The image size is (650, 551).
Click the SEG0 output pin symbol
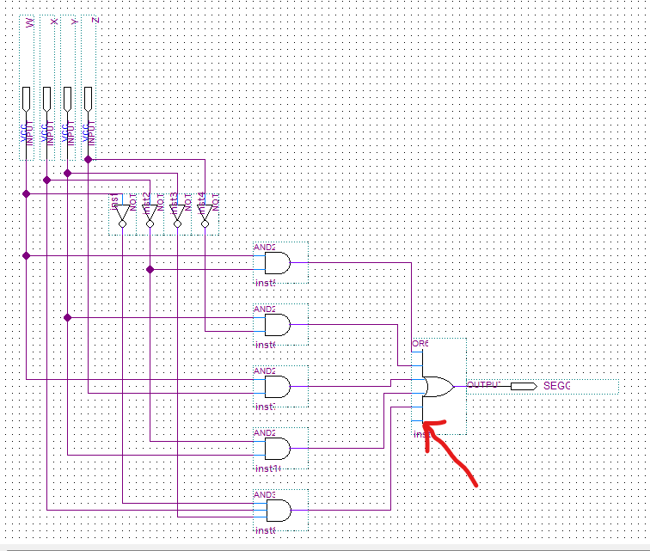523,386
